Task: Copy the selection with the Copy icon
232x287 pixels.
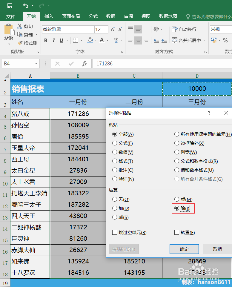Action: coord(20,34)
